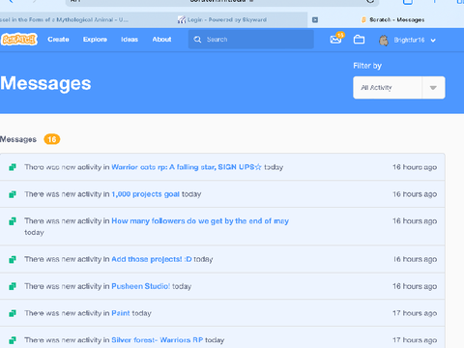Open About in the navigation bar
This screenshot has width=464, height=348.
(x=161, y=40)
